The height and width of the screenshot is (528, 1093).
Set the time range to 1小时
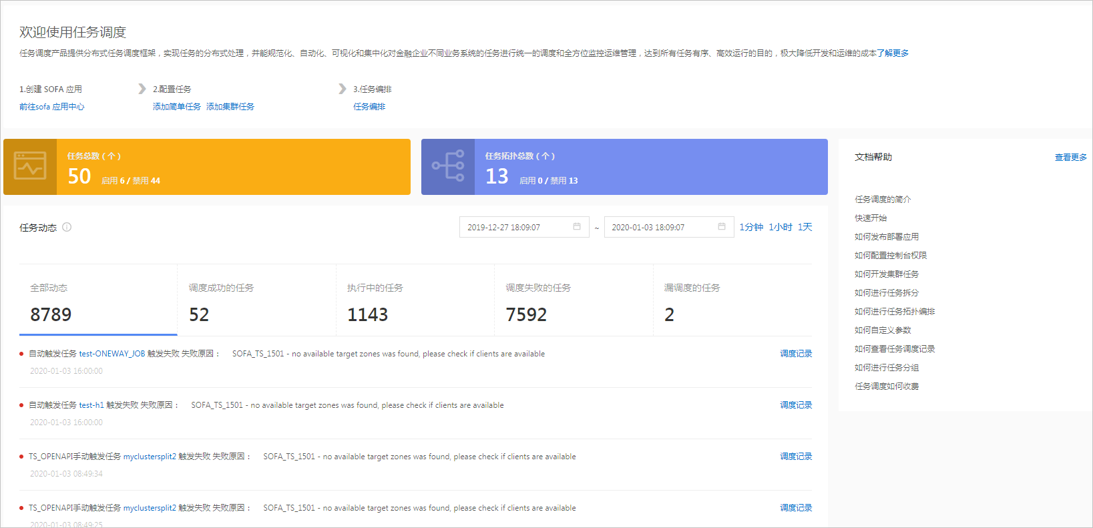click(780, 227)
